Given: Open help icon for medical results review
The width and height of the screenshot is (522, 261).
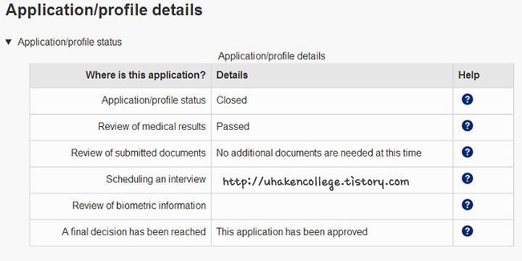Looking at the screenshot, I should (467, 126).
